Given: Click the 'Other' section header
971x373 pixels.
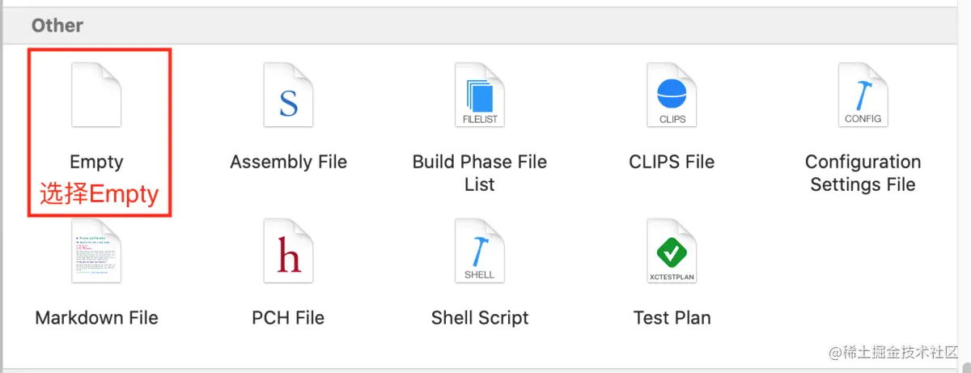Looking at the screenshot, I should coord(57,25).
